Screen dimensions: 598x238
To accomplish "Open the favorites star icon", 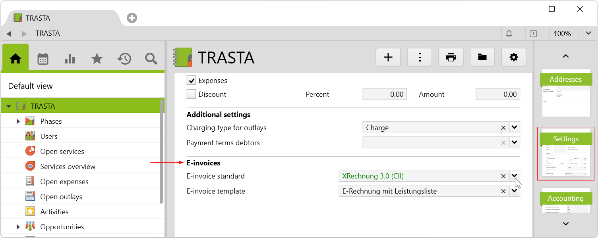I will [97, 59].
